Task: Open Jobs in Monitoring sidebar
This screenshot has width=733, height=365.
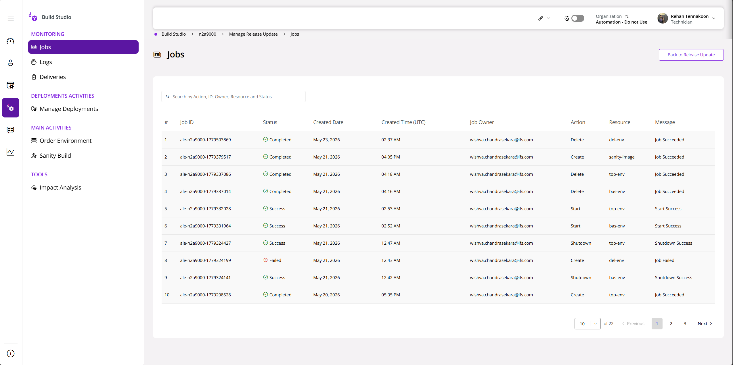Action: click(83, 47)
